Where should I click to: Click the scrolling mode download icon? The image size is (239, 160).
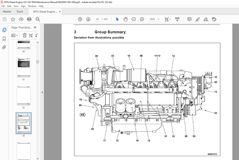[177, 19]
